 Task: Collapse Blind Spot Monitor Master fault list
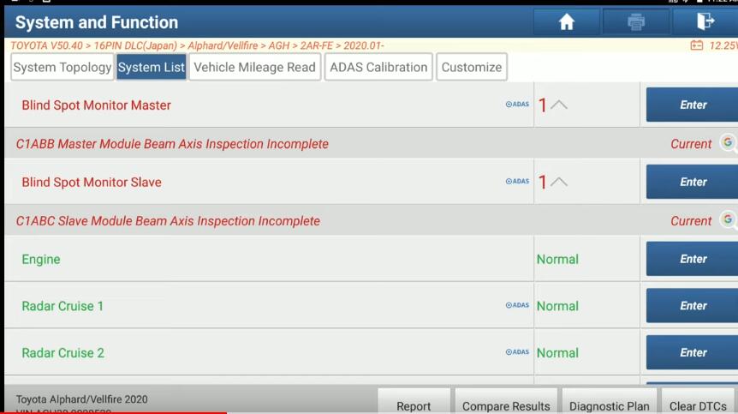pos(558,105)
